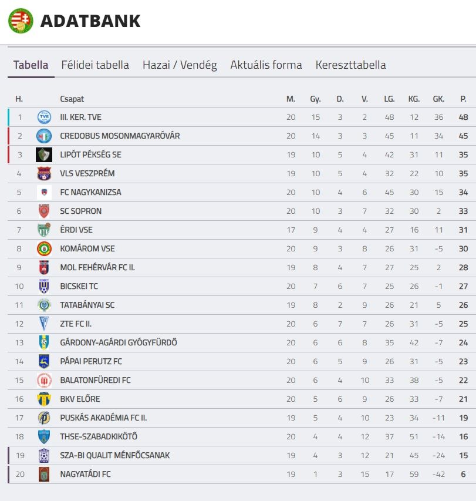
Task: Click the Nagyatádi FC team crest
Action: pyautogui.click(x=44, y=474)
